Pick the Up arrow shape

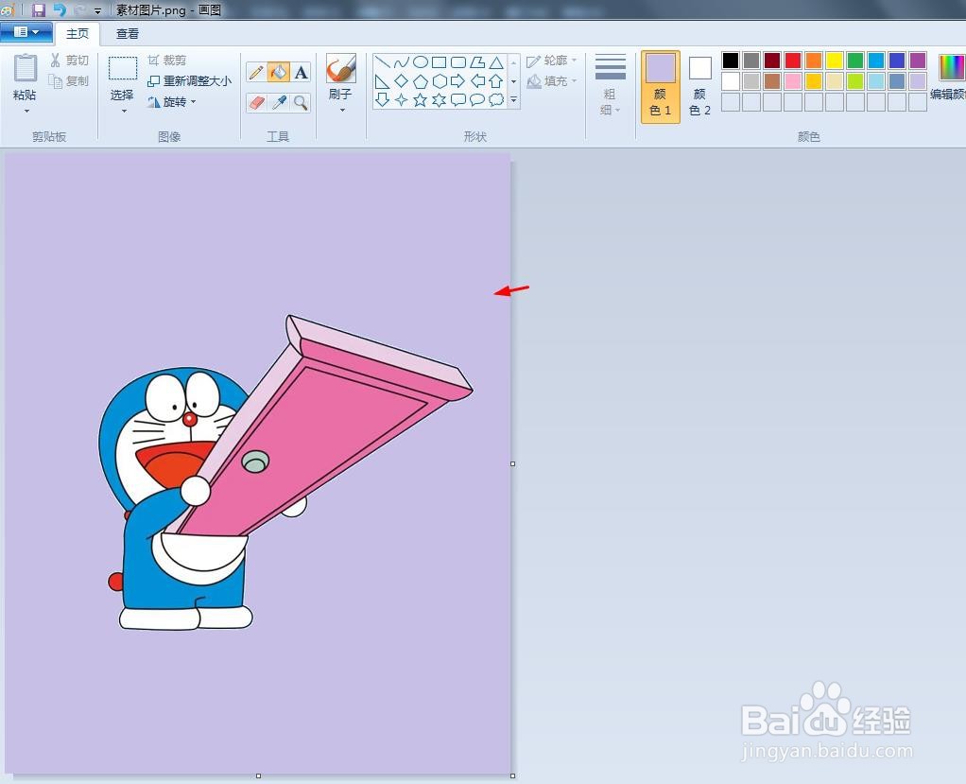click(x=496, y=80)
